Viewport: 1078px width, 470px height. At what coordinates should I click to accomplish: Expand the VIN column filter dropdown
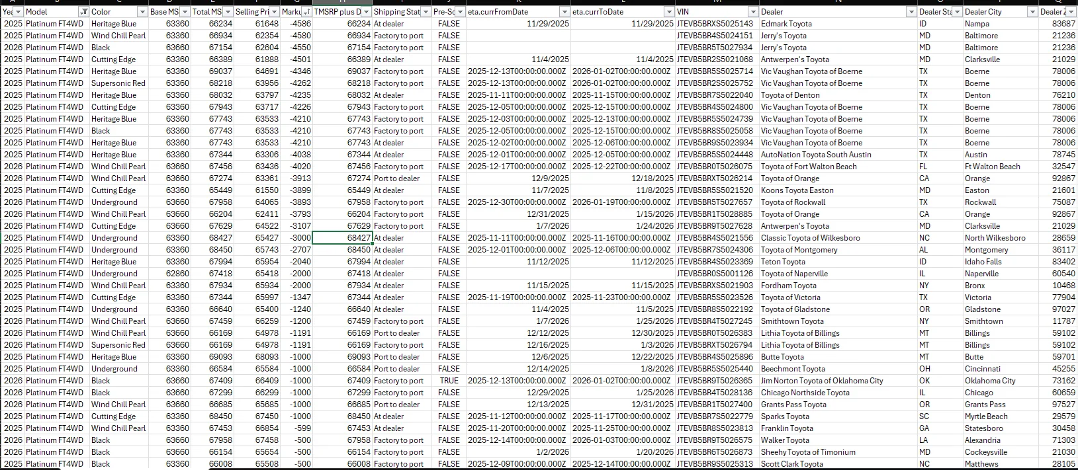point(753,12)
